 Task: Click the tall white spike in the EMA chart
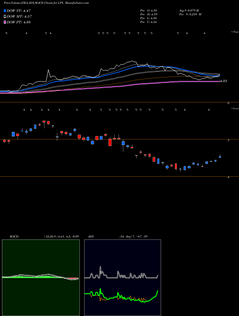tap(48, 75)
